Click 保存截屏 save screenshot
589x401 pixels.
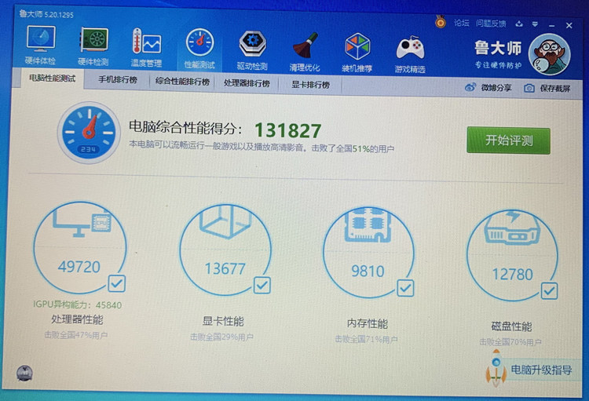coord(547,89)
